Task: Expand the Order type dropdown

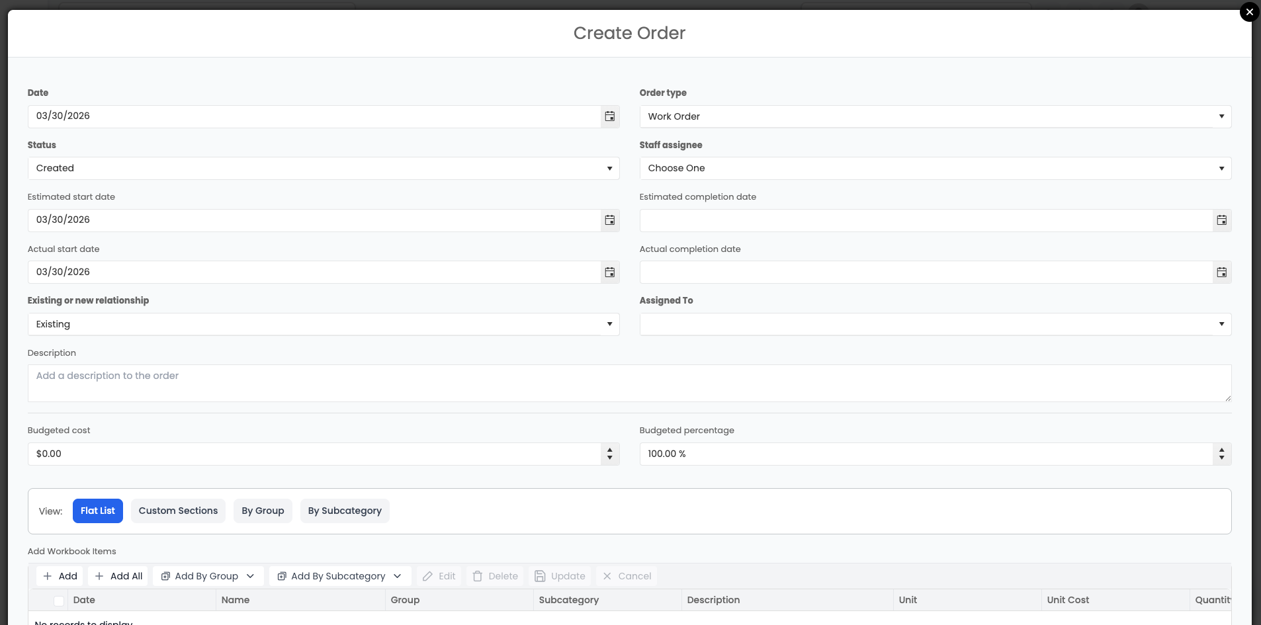Action: pos(935,116)
